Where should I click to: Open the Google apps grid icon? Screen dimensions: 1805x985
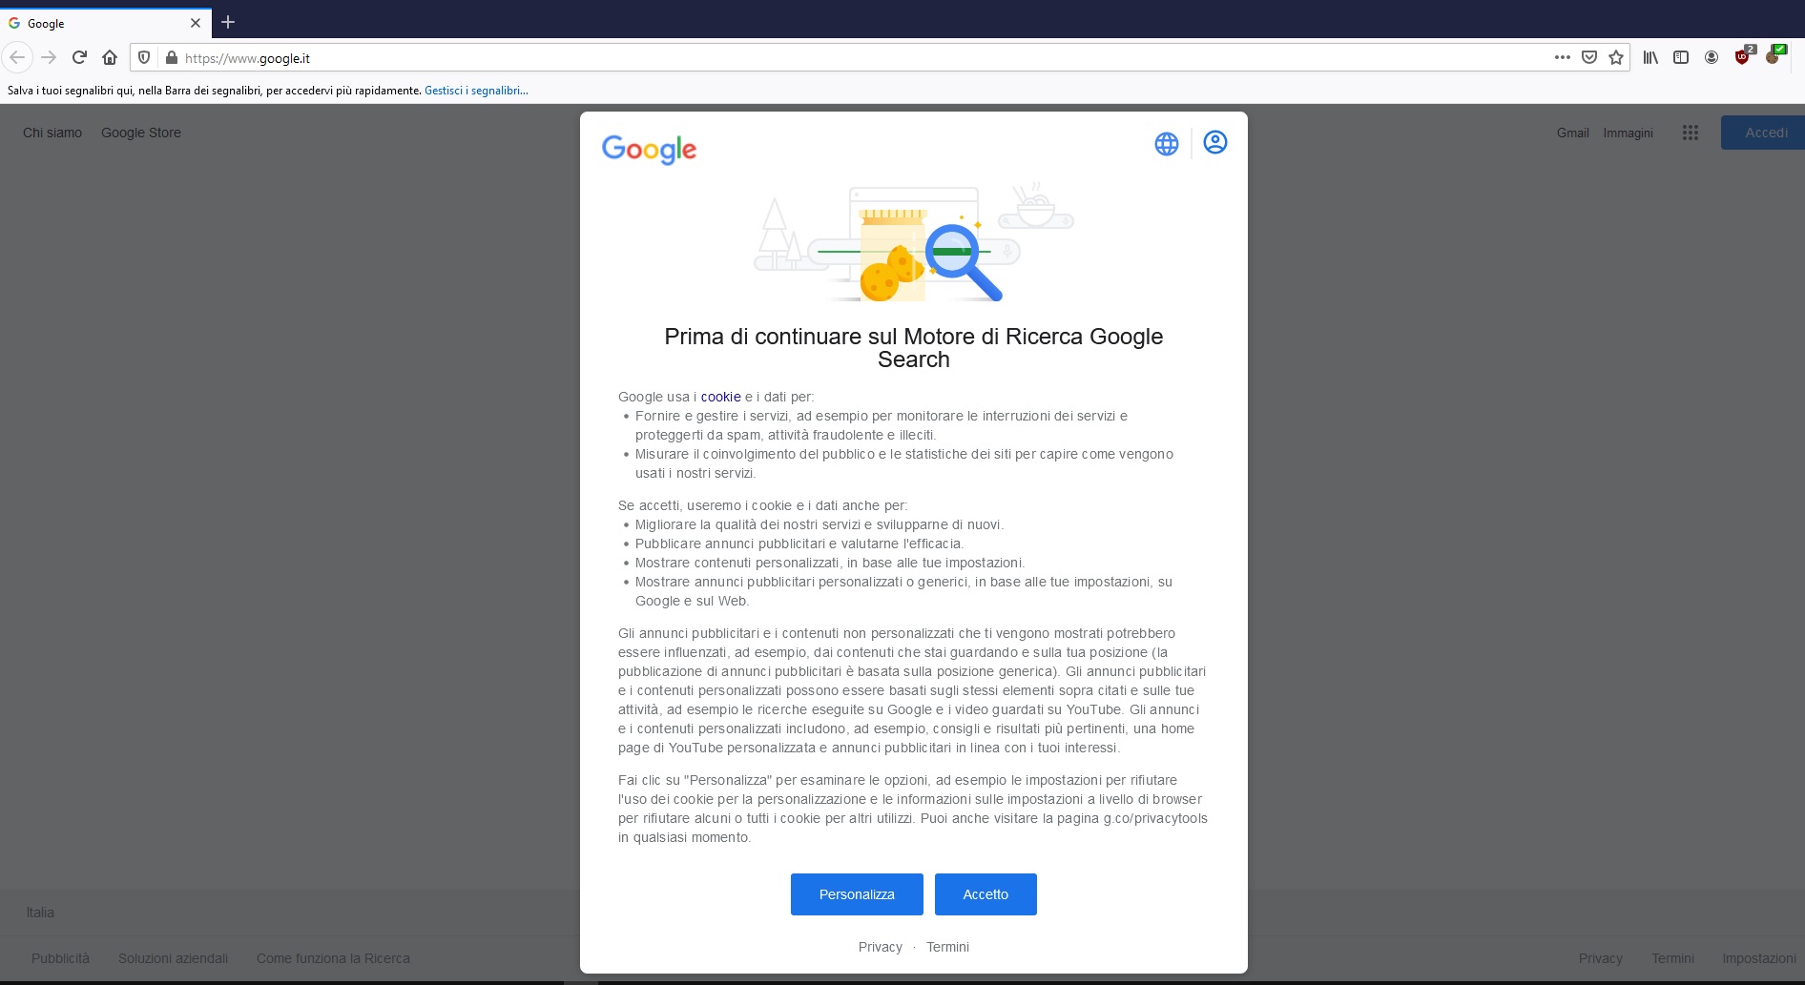1691,133
